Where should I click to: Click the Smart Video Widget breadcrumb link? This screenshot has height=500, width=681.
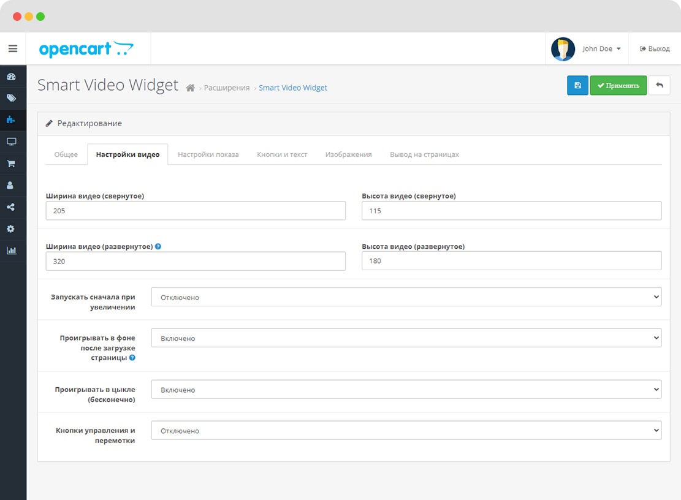click(293, 88)
